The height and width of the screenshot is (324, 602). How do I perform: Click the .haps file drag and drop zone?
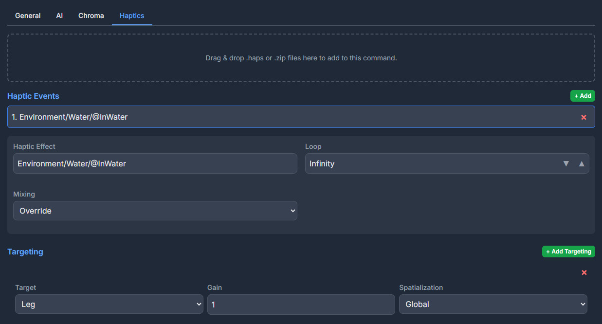pyautogui.click(x=301, y=58)
